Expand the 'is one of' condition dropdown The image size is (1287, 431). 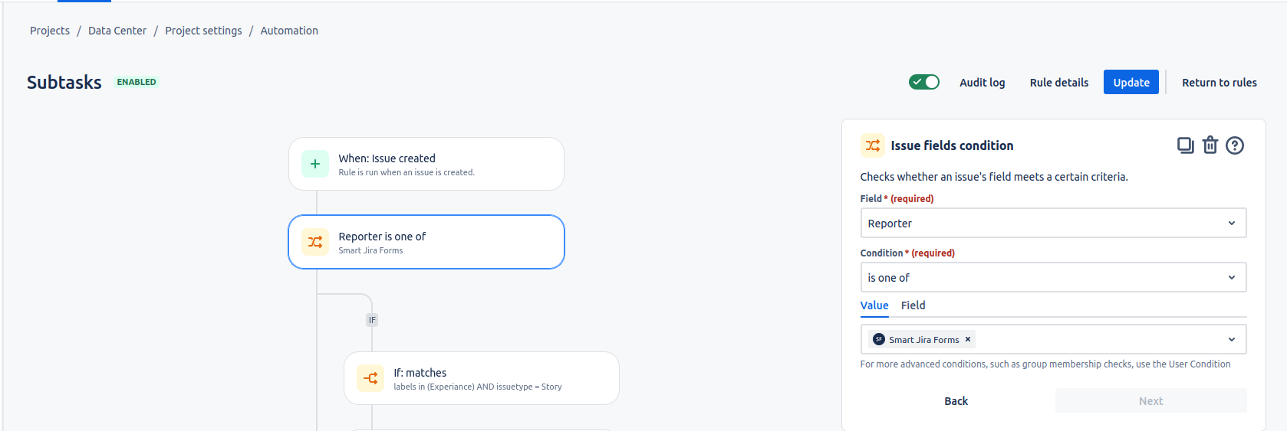(x=1052, y=278)
